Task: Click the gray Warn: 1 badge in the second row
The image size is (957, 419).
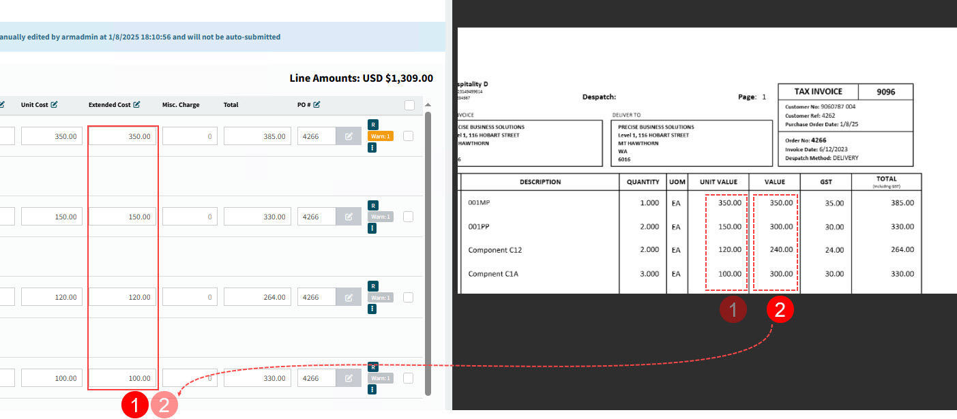Action: (380, 217)
